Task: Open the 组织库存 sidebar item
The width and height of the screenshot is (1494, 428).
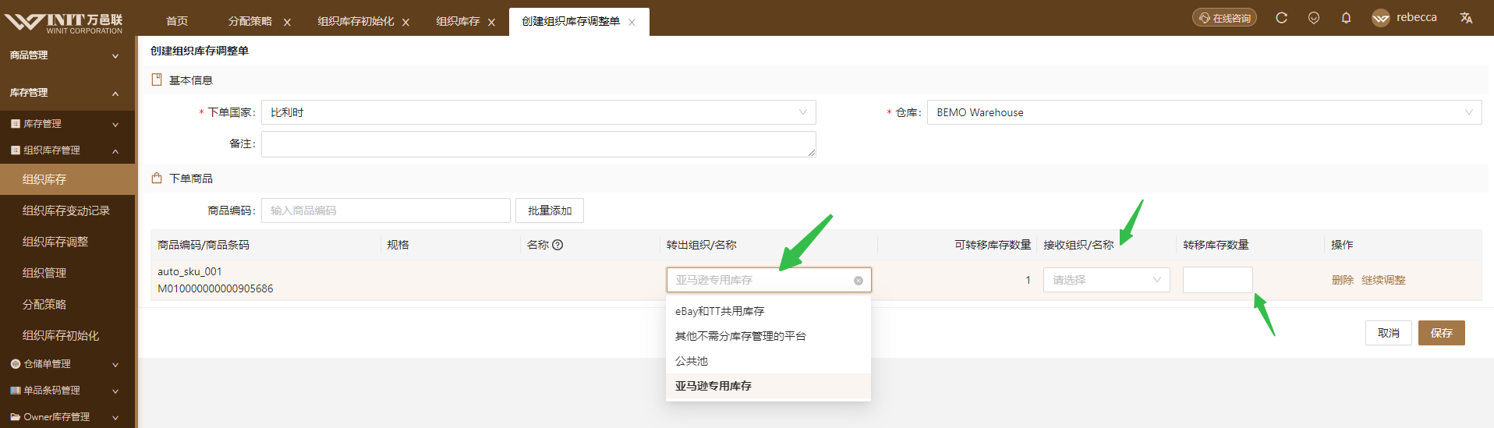Action: pyautogui.click(x=67, y=179)
